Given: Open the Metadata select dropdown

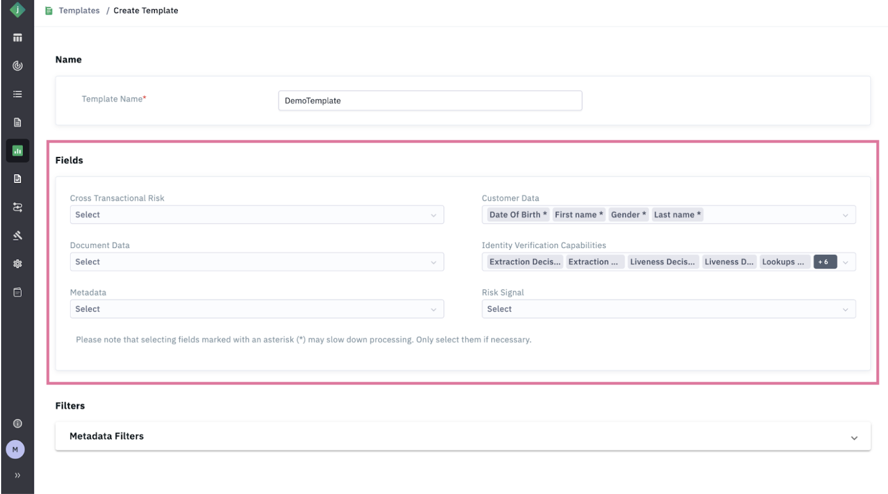Looking at the screenshot, I should click(x=256, y=309).
